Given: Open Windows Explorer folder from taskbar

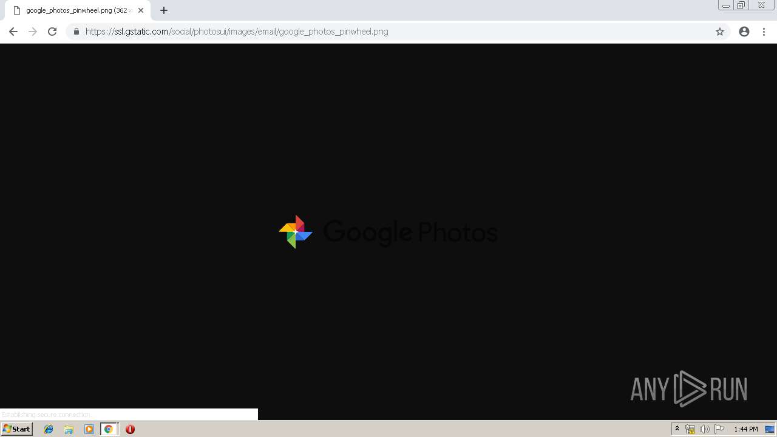Looking at the screenshot, I should pyautogui.click(x=69, y=429).
